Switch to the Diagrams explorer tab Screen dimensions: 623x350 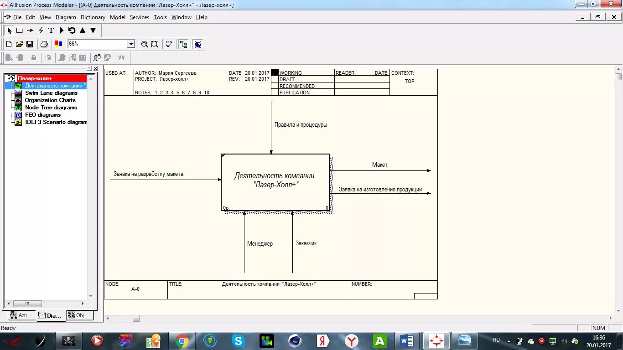[x=50, y=315]
